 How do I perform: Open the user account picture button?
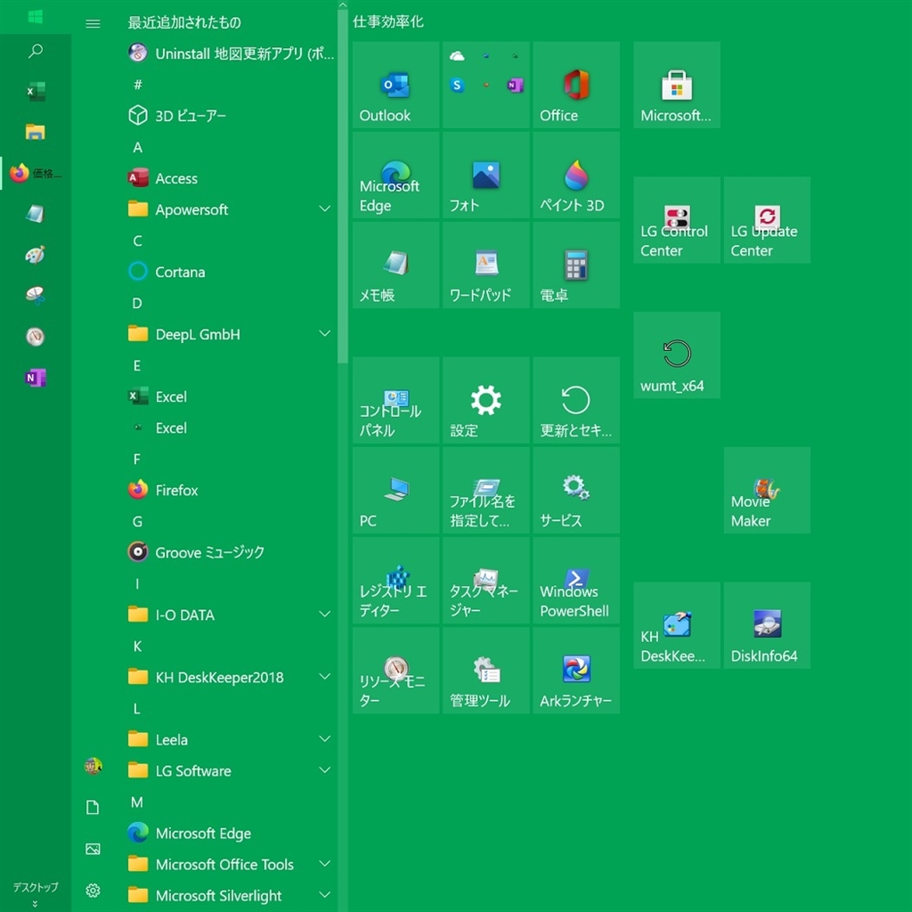tap(93, 766)
